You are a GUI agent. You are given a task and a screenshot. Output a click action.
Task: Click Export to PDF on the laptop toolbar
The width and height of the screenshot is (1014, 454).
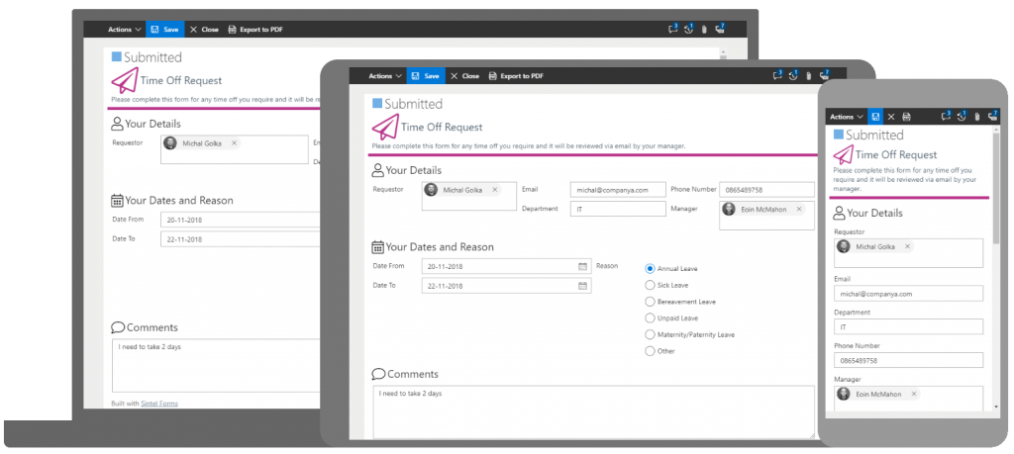click(254, 30)
